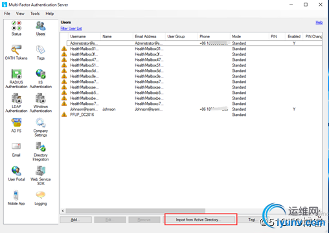Click the Test... button
Viewport: 329px width, 233px height.
[x=252, y=220]
